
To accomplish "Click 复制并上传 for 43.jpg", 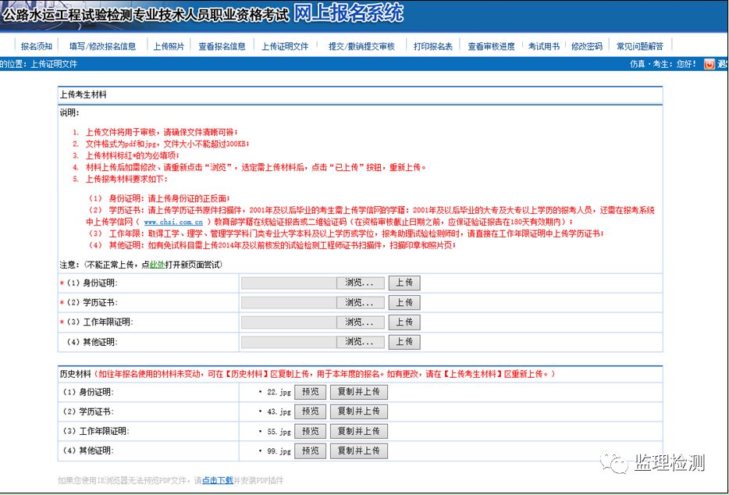I will tap(358, 411).
